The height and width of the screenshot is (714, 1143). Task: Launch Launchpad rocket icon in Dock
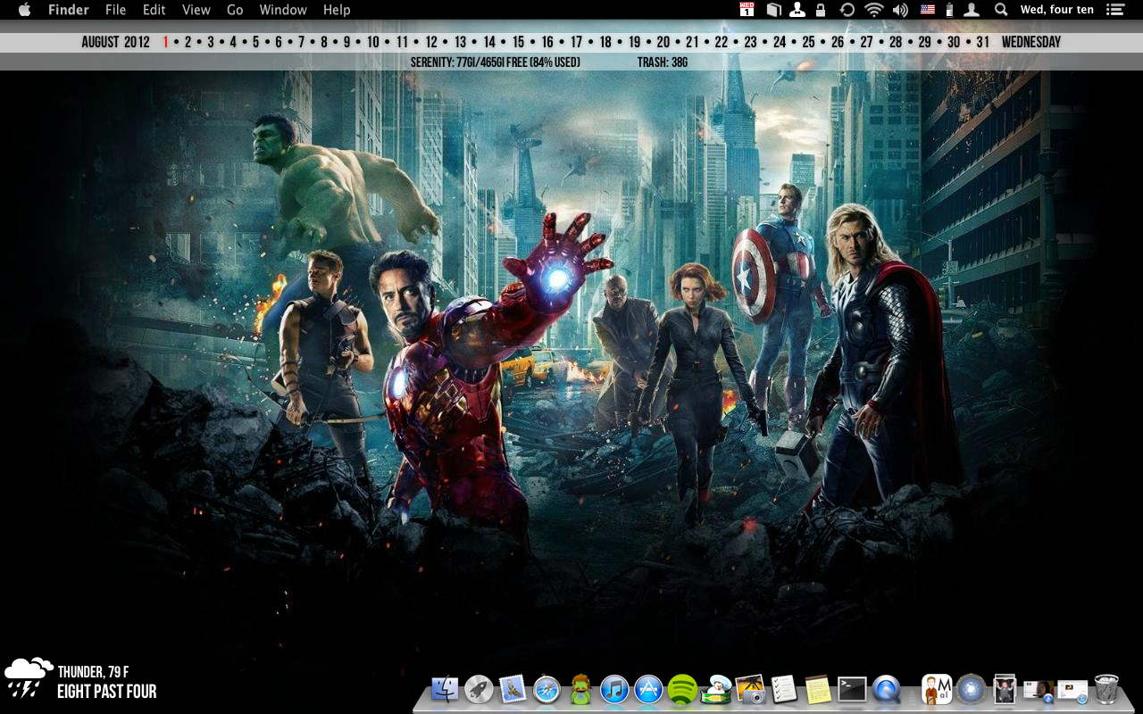[479, 689]
